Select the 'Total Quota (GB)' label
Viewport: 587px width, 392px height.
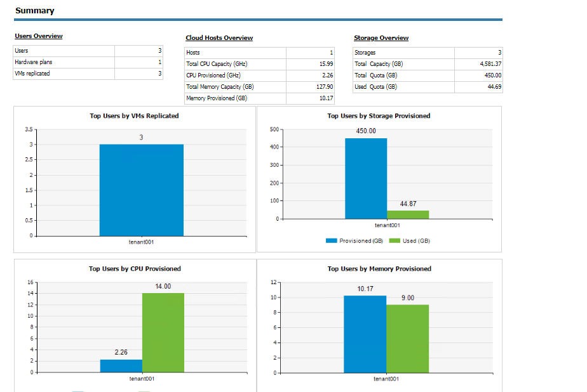pos(376,75)
